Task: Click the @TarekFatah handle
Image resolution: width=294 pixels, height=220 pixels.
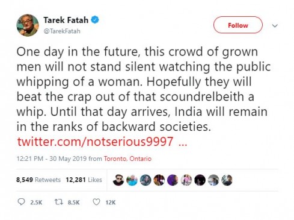Action: (62, 31)
